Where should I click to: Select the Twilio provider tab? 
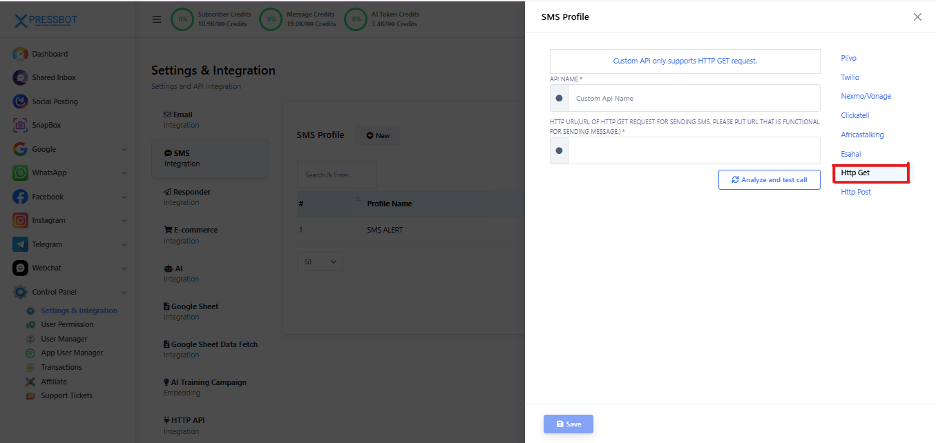pyautogui.click(x=850, y=77)
